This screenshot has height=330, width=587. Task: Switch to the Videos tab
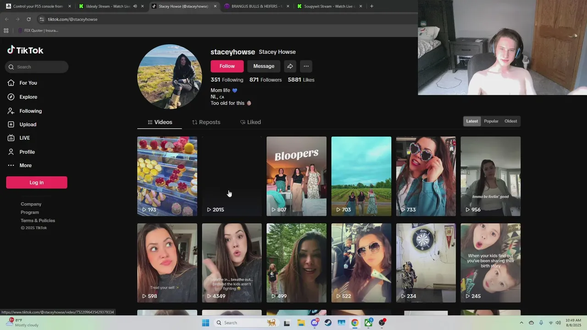tap(160, 122)
